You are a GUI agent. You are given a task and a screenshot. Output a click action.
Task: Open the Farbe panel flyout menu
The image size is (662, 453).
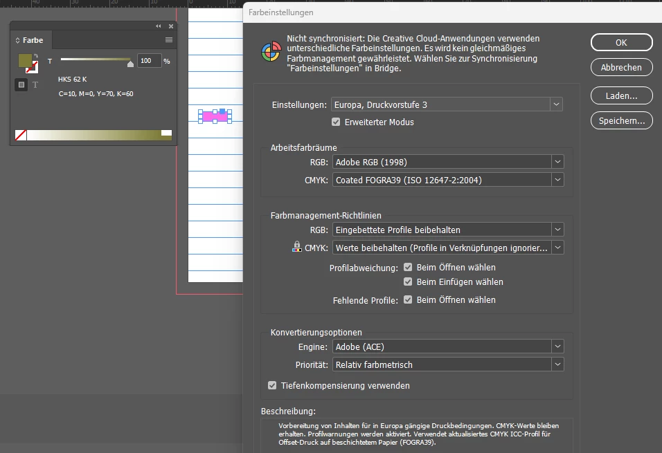[x=169, y=39]
